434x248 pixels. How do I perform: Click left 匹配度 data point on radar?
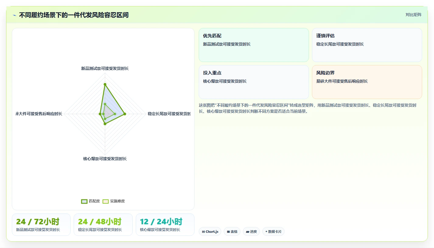tap(100, 114)
